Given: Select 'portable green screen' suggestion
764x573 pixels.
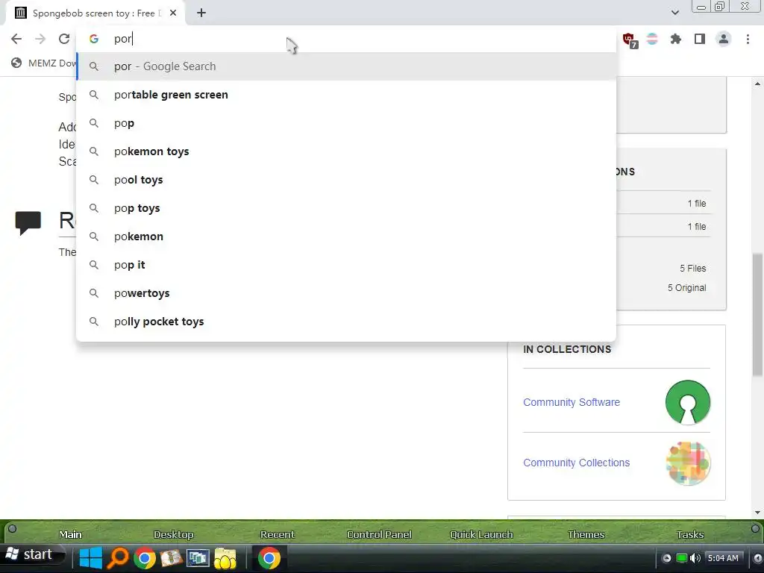Looking at the screenshot, I should click(x=346, y=95).
